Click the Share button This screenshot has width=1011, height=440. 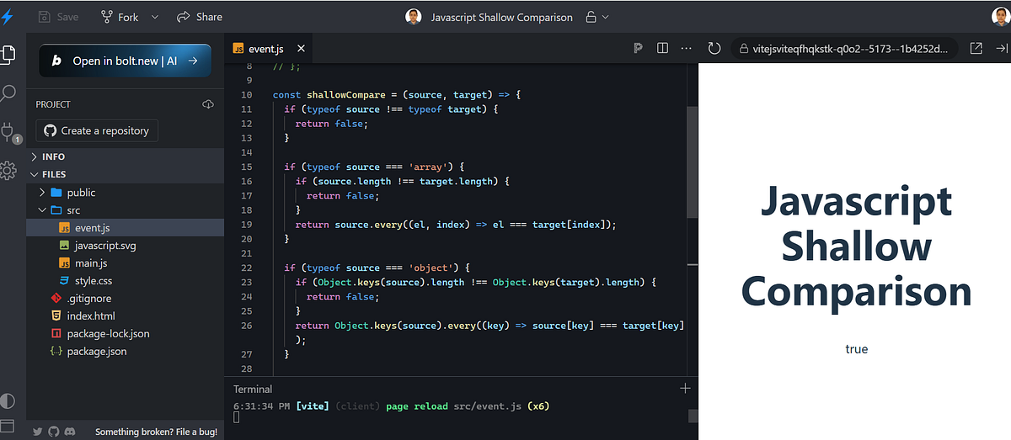click(200, 17)
